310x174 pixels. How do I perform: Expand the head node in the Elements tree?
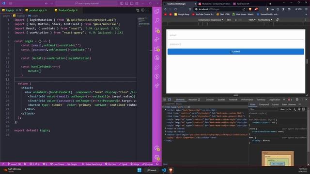[166, 129]
